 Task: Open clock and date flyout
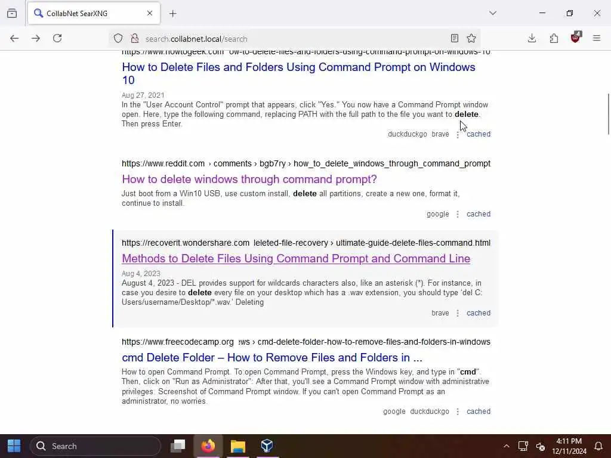click(569, 446)
